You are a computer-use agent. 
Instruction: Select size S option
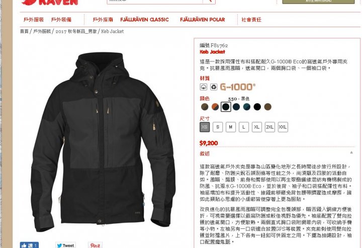[218, 127]
